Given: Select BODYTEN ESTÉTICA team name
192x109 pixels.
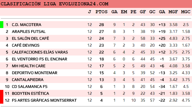Looking at the screenshot, I should pyautogui.click(x=30, y=93).
